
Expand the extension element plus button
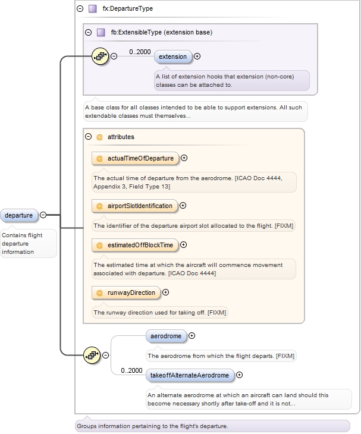(197, 56)
